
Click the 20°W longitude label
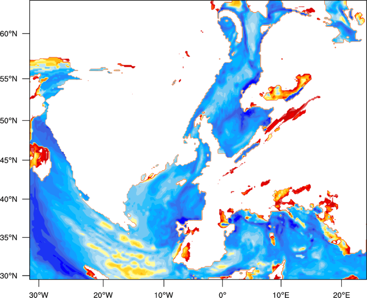[x=103, y=295]
